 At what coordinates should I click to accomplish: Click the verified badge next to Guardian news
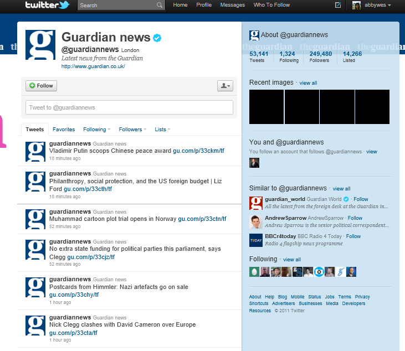click(x=157, y=38)
